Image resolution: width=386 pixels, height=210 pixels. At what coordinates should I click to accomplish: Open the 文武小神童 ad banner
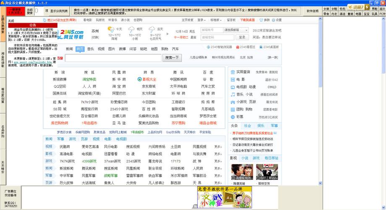224,197
